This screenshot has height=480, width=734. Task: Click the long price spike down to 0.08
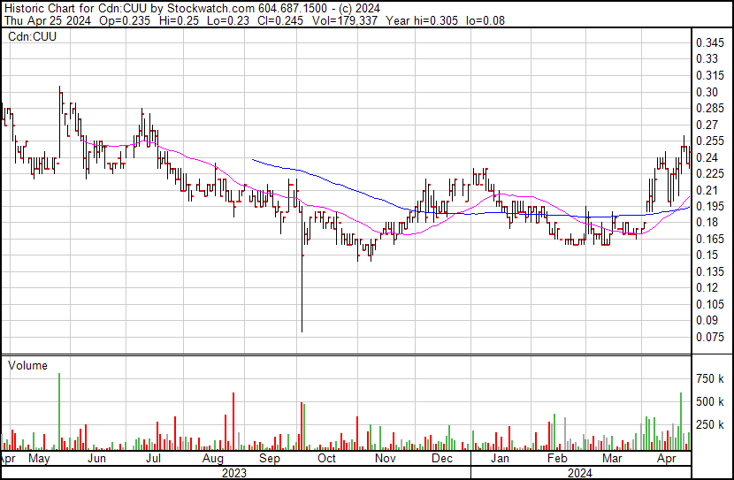point(302,269)
